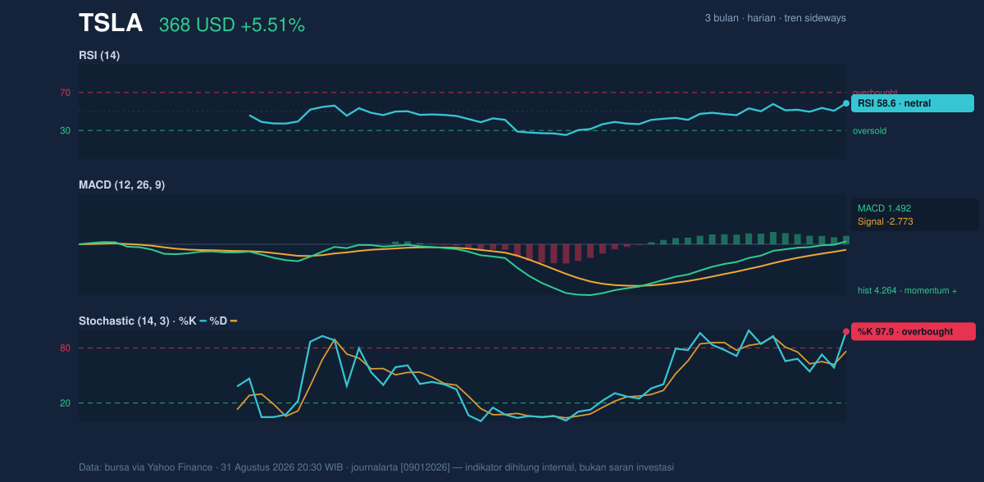
Task: Click the RSI (14) panel title
Action: tap(99, 56)
